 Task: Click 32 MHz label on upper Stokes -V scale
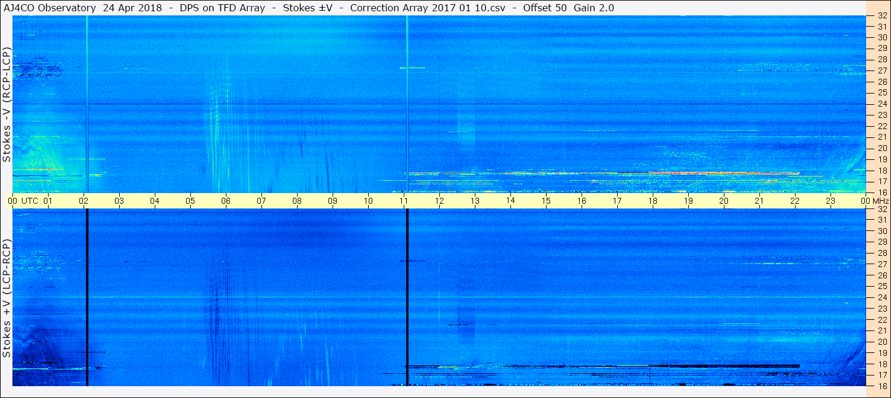tap(882, 15)
